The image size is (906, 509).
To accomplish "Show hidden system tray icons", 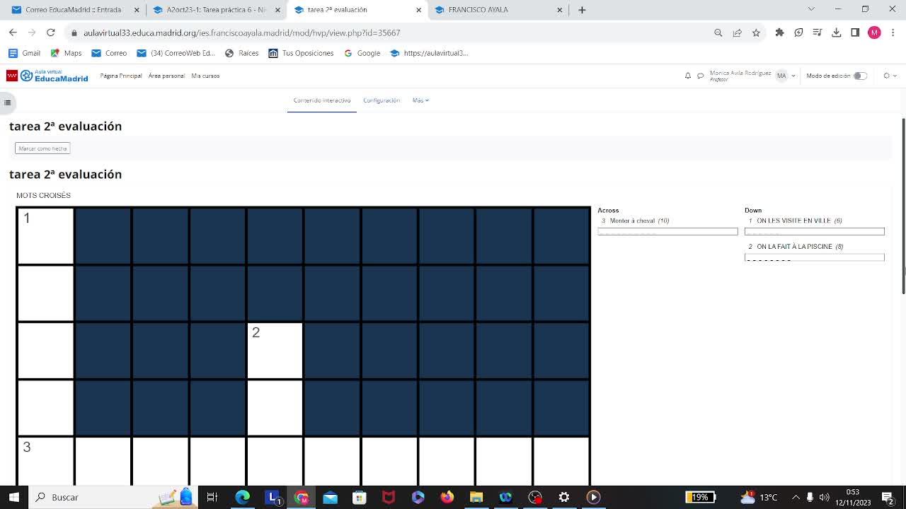I will [x=796, y=497].
